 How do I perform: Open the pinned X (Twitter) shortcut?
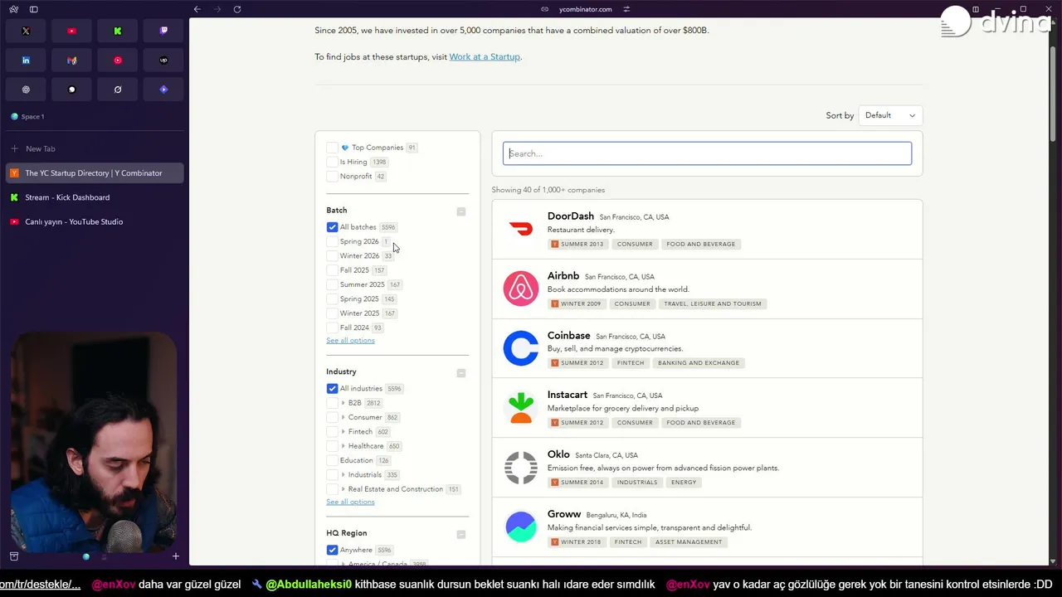click(x=26, y=31)
